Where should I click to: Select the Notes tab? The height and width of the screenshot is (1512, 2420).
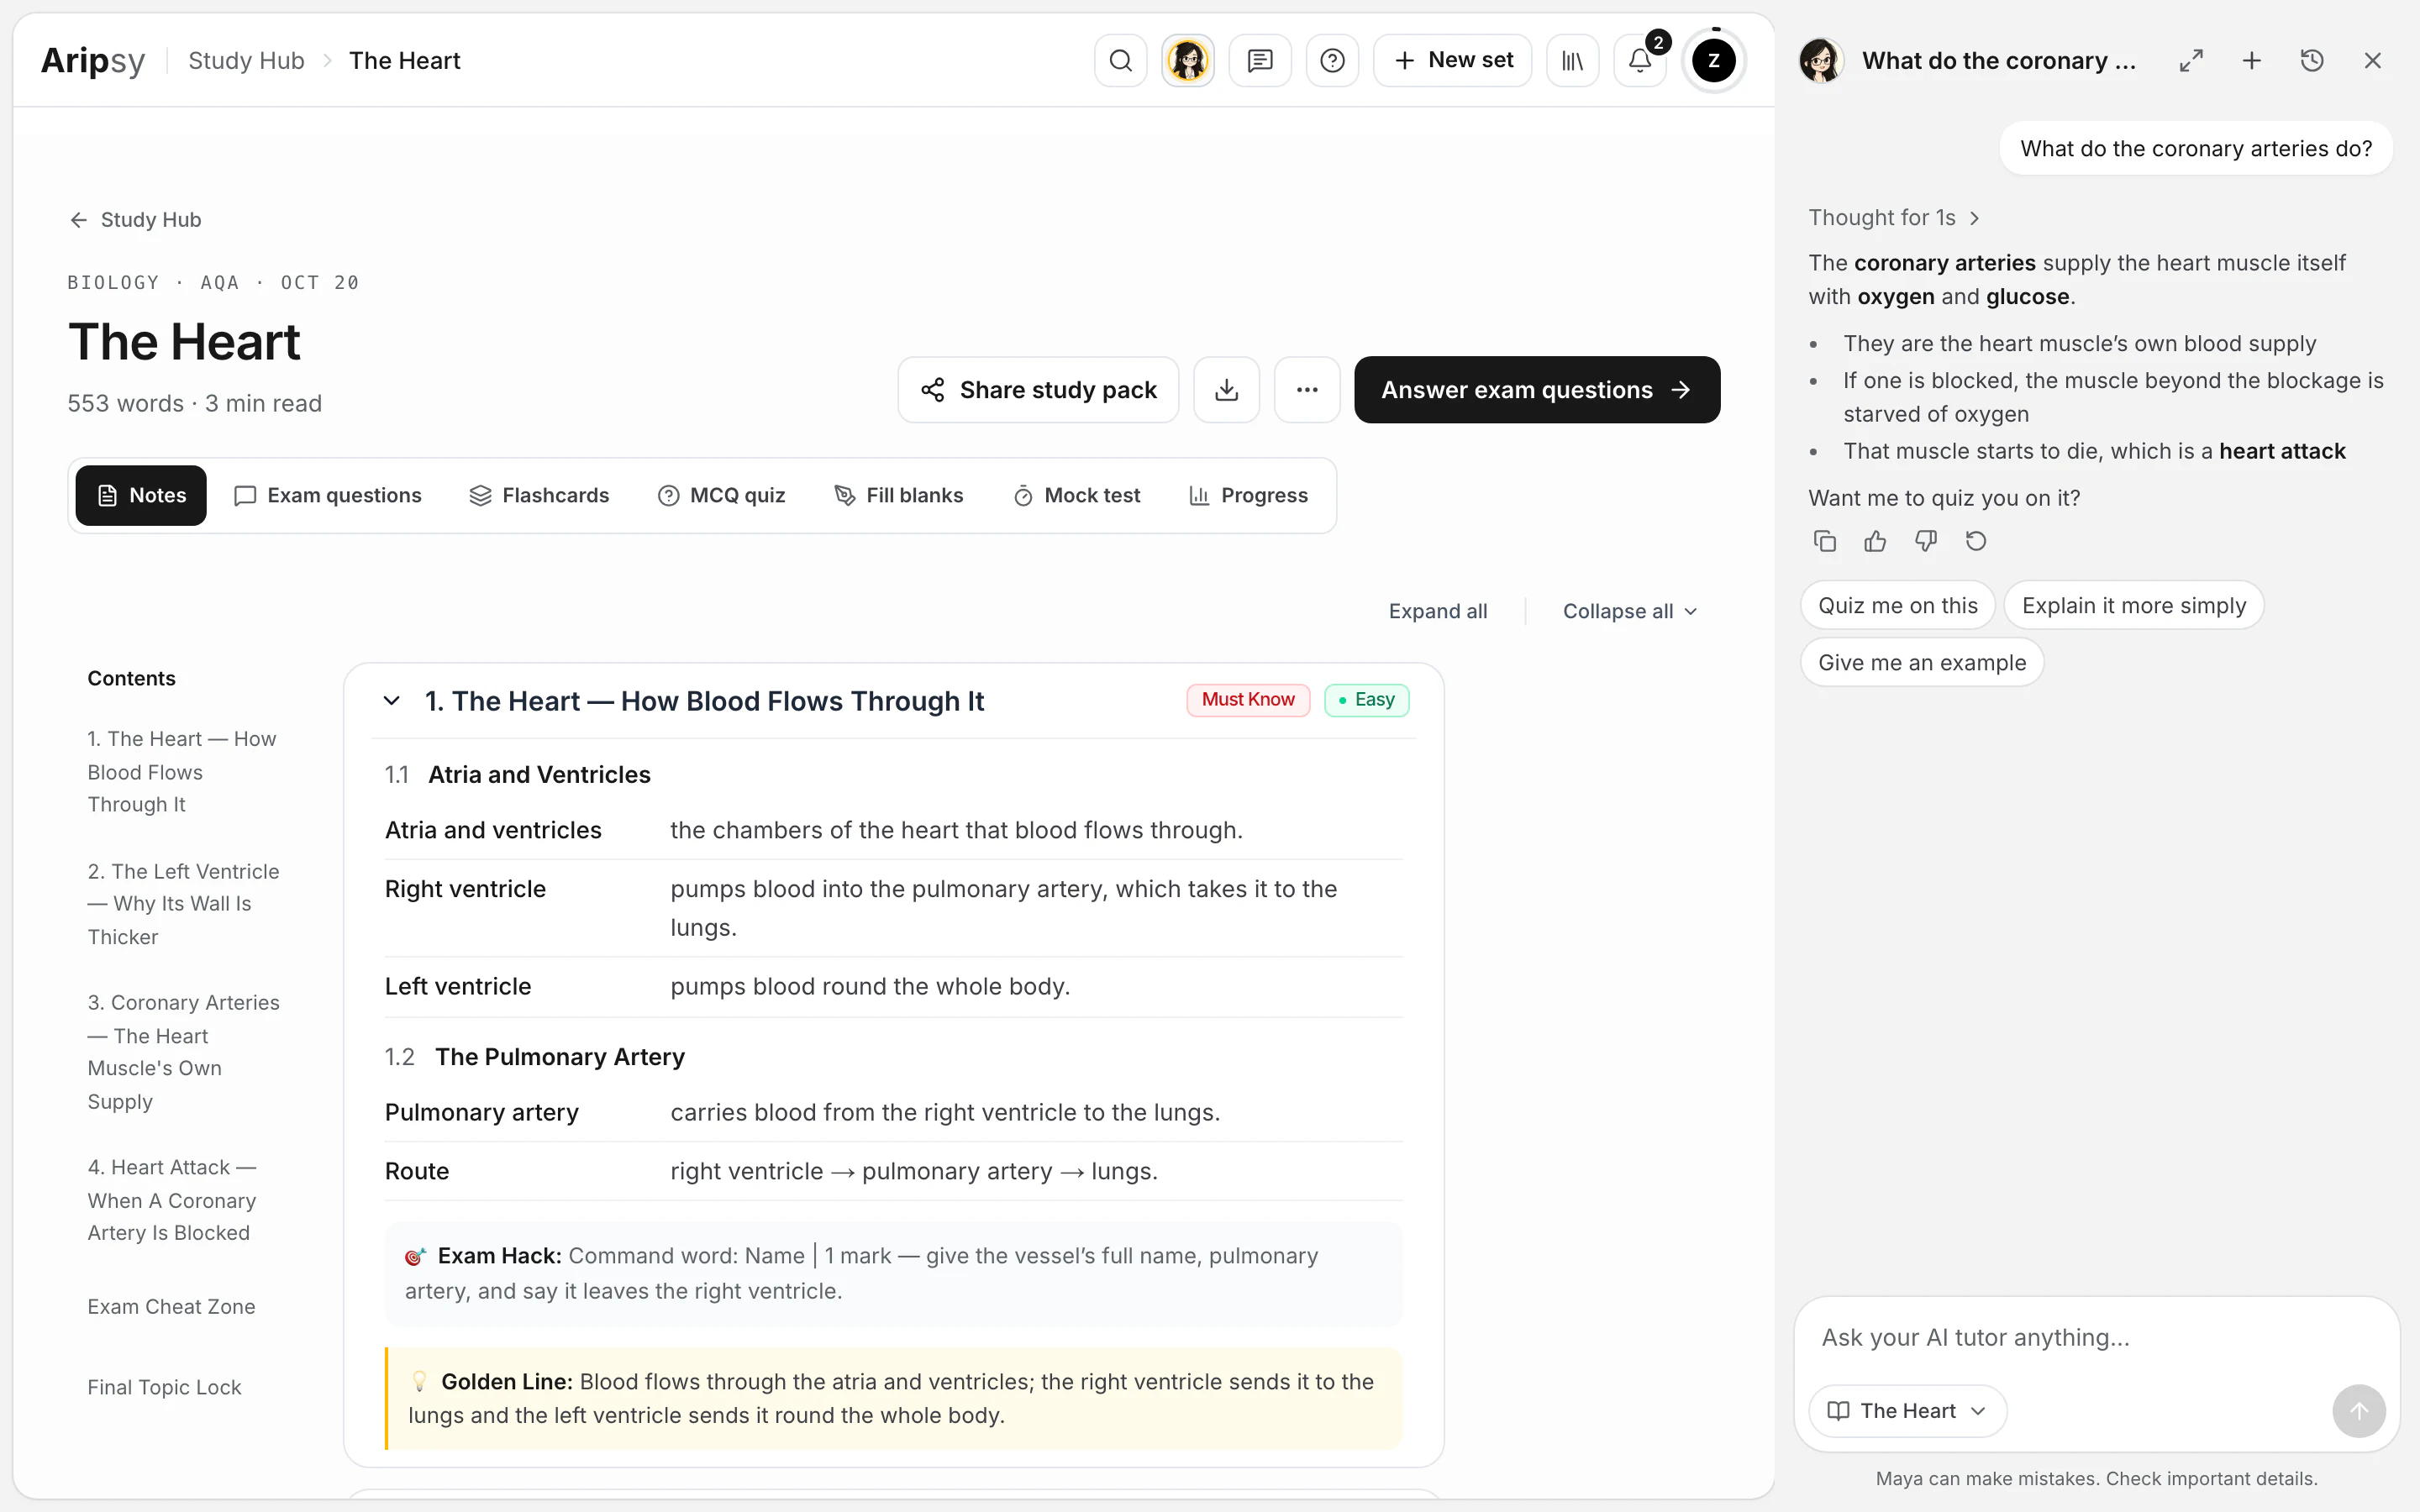[141, 496]
